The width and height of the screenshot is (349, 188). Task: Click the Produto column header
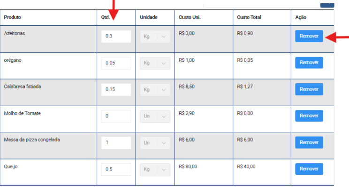pyautogui.click(x=13, y=17)
